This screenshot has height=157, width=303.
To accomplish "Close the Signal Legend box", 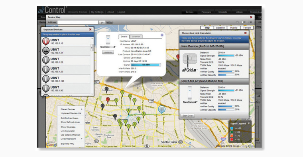I will 249,123.
